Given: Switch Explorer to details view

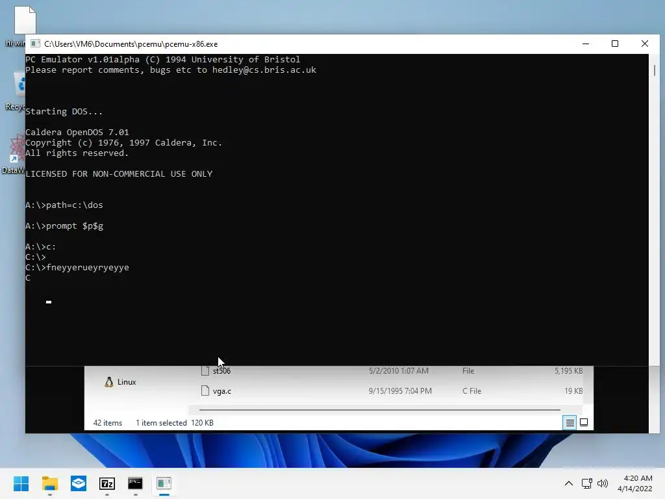Looking at the screenshot, I should click(570, 422).
